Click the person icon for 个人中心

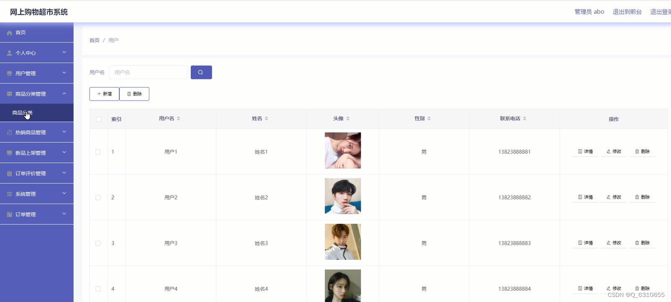tap(9, 53)
